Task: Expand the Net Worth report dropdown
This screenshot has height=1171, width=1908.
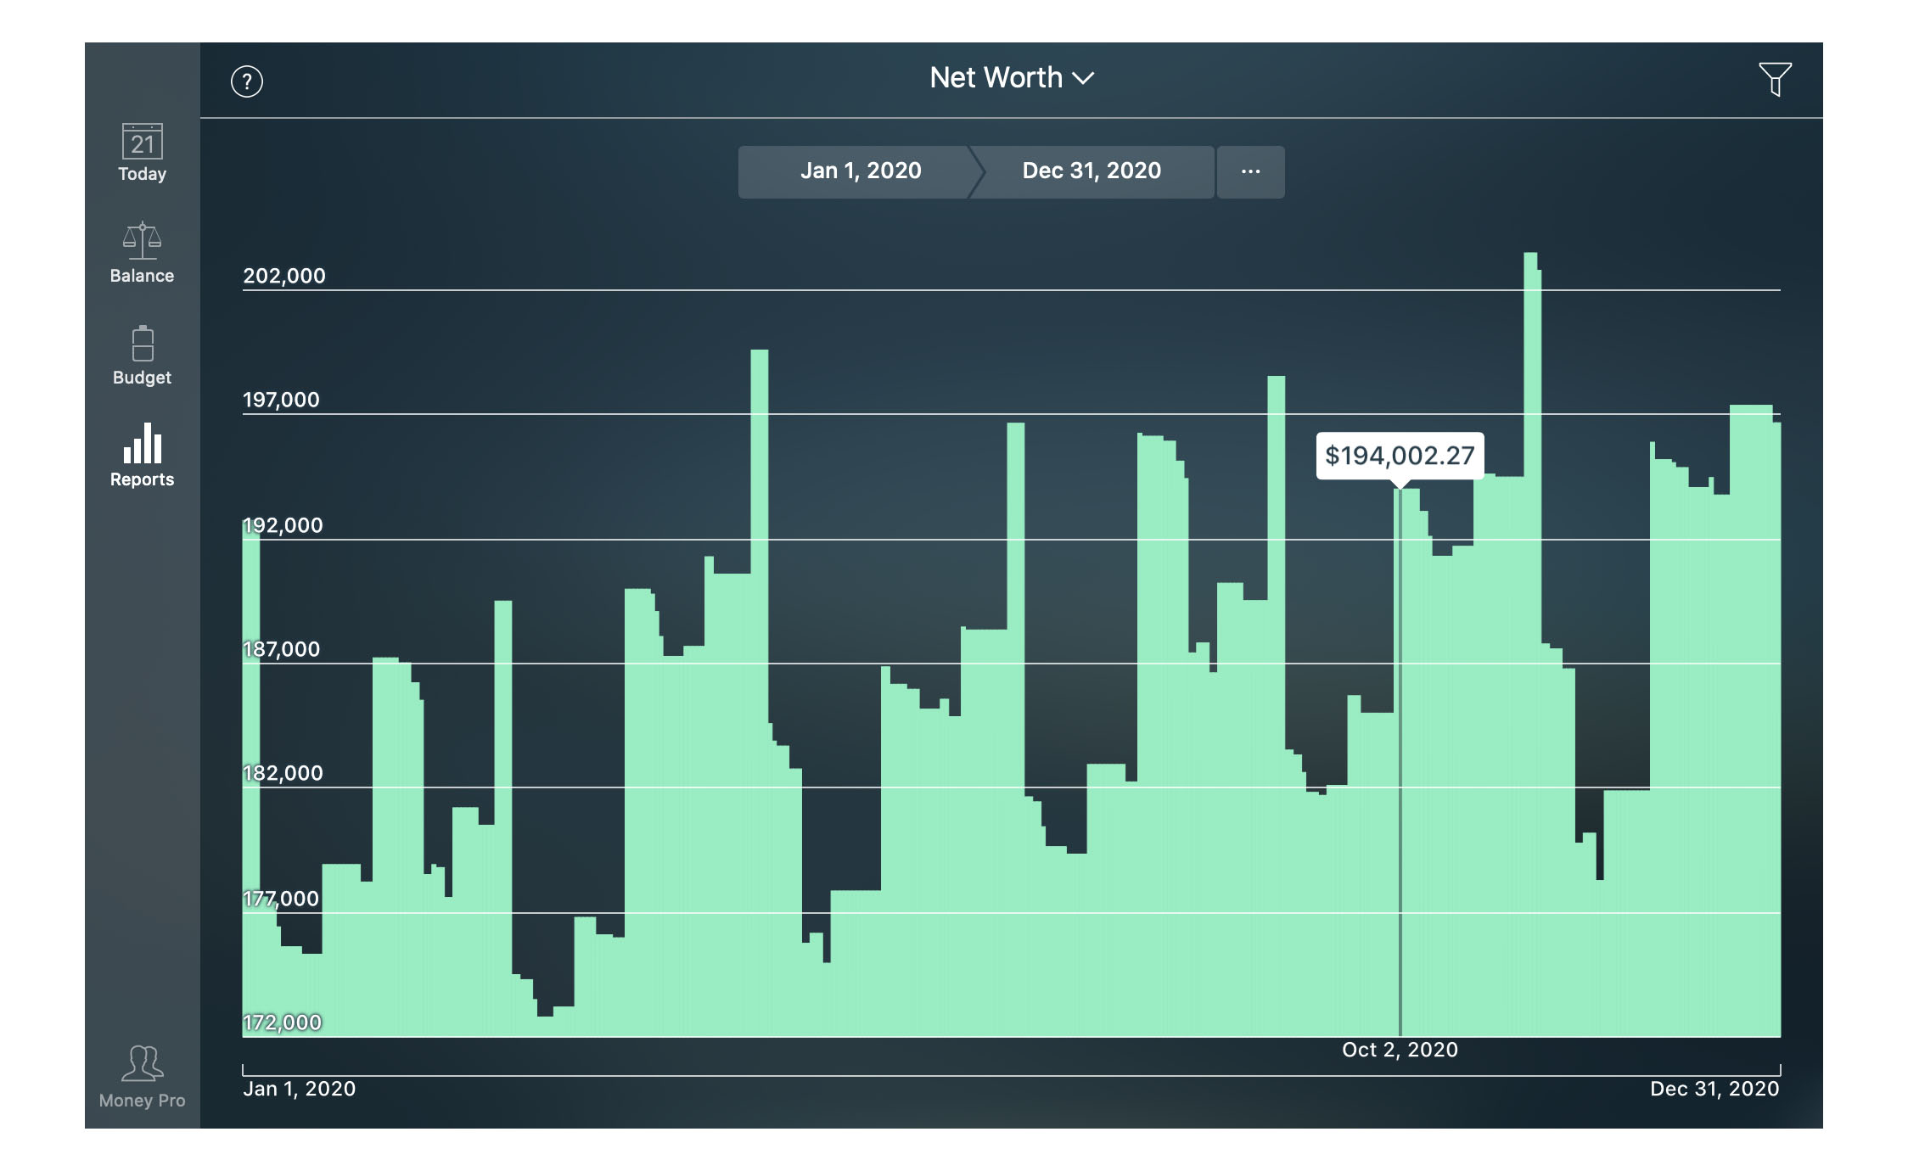Action: (1012, 78)
